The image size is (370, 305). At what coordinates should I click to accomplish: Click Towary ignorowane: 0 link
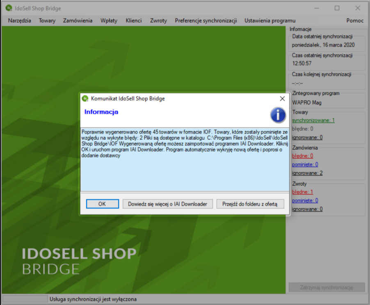[307, 137]
